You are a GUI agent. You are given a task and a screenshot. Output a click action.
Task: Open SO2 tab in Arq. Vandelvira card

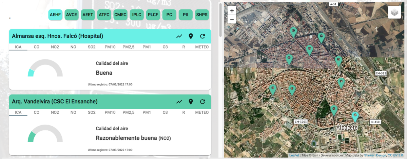[x=92, y=112]
